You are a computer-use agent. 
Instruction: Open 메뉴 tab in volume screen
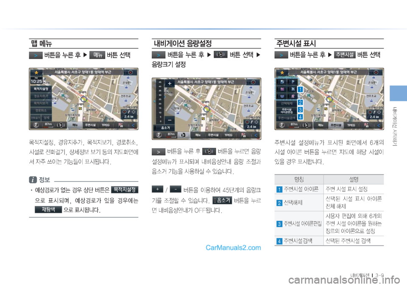[198, 135]
